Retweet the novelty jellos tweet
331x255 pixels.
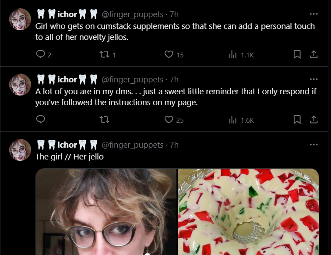click(x=104, y=54)
